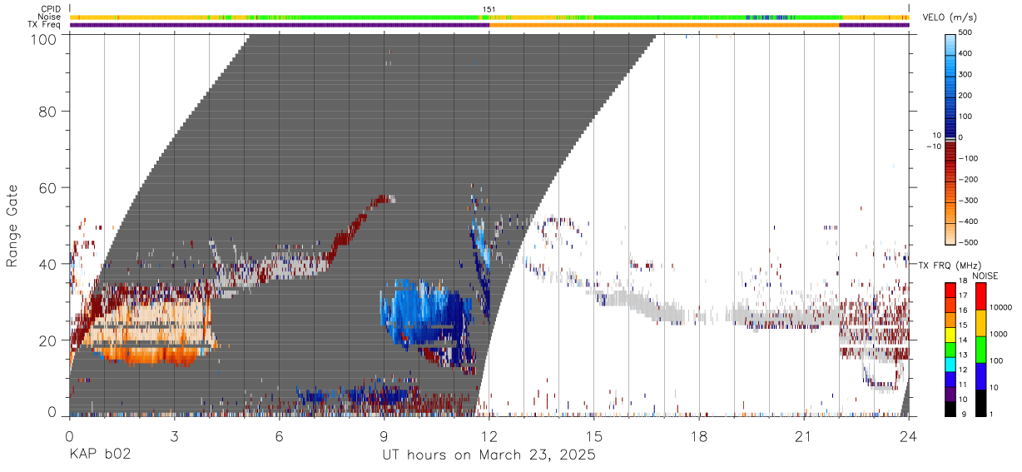The height and width of the screenshot is (472, 1022).
Task: Click the 'TX Freq' row label
Action: pyautogui.click(x=46, y=25)
